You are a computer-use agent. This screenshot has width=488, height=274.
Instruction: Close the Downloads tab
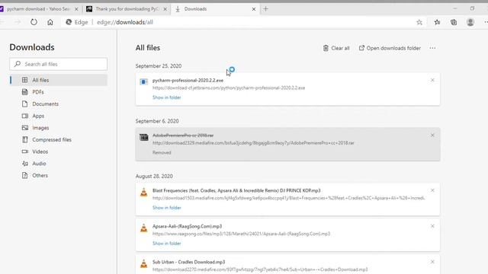click(254, 9)
